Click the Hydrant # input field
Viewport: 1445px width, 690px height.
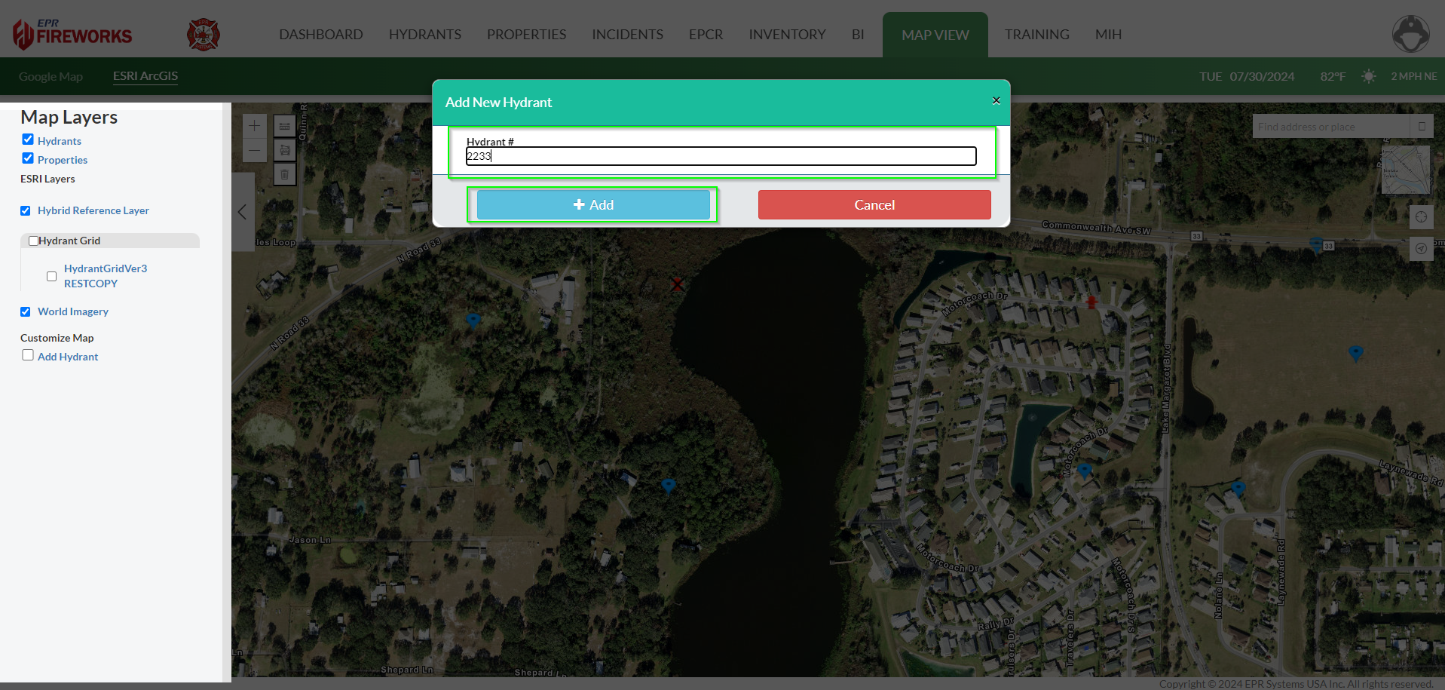pos(721,156)
